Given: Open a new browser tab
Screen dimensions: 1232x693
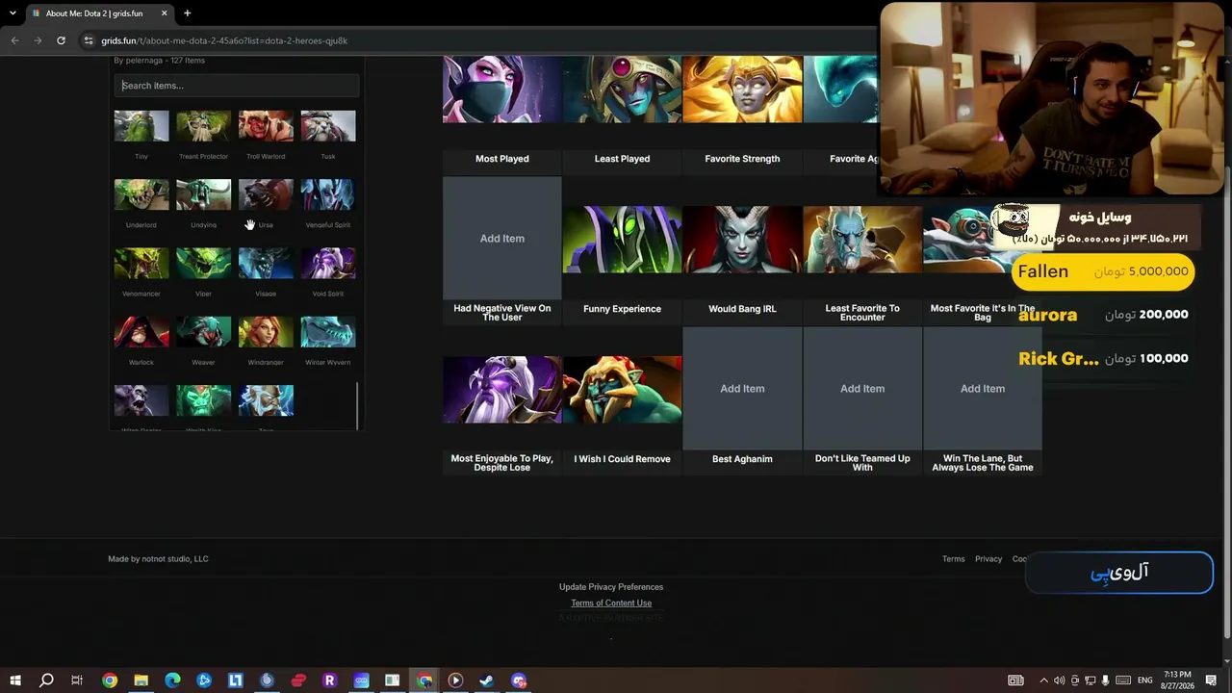Looking at the screenshot, I should click(x=187, y=13).
